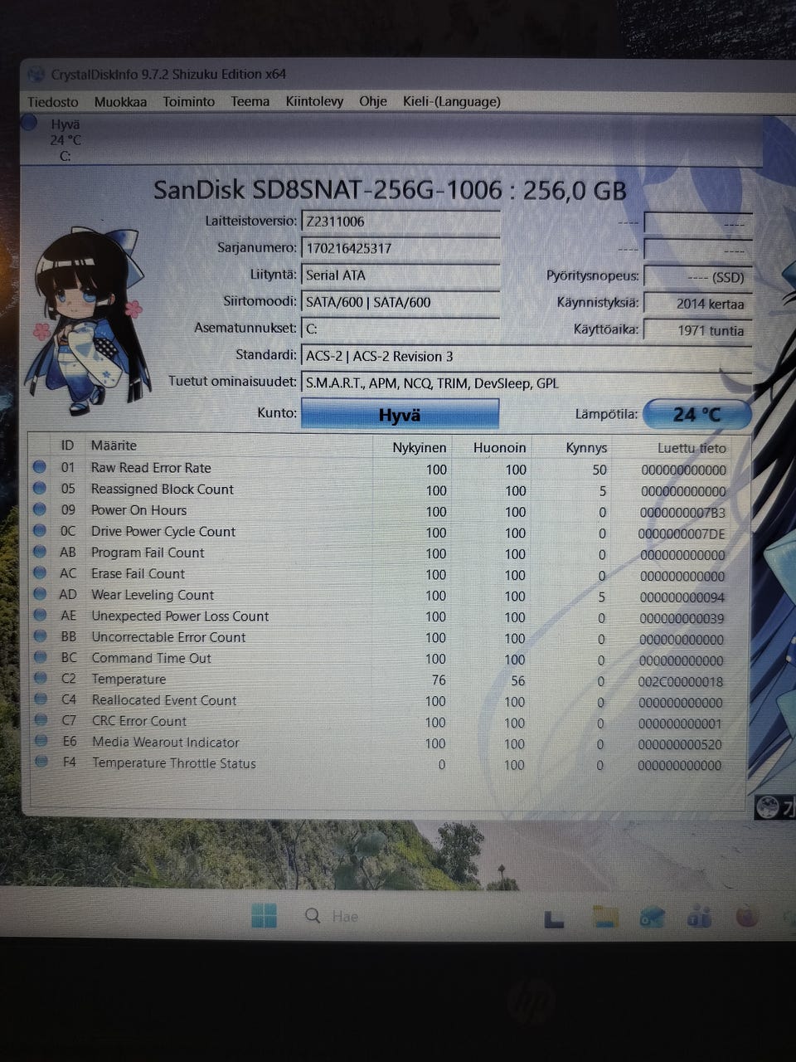796x1062 pixels.
Task: Open Microsoft Teams from the taskbar
Action: coord(699,917)
